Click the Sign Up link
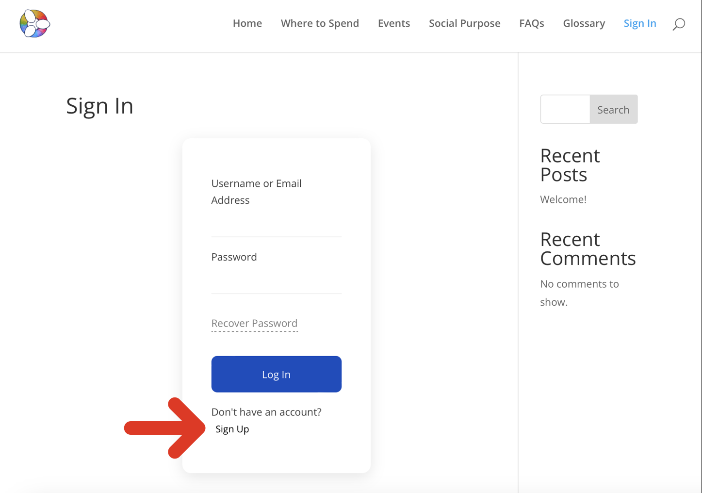This screenshot has height=493, width=702. coord(232,429)
